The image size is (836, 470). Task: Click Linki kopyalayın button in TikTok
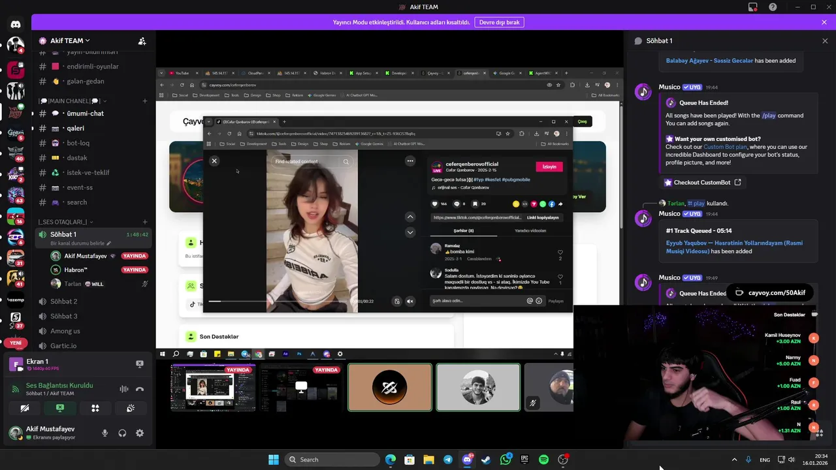click(x=543, y=217)
